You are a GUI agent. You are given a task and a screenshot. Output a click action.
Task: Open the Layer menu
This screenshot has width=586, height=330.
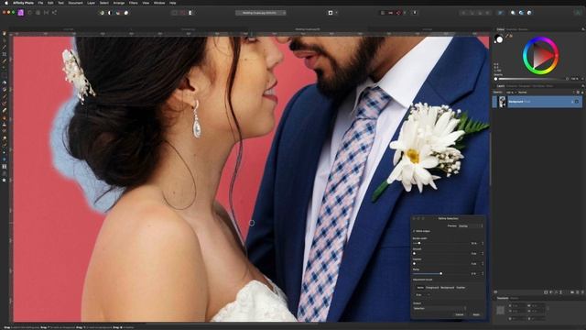pyautogui.click(x=91, y=3)
